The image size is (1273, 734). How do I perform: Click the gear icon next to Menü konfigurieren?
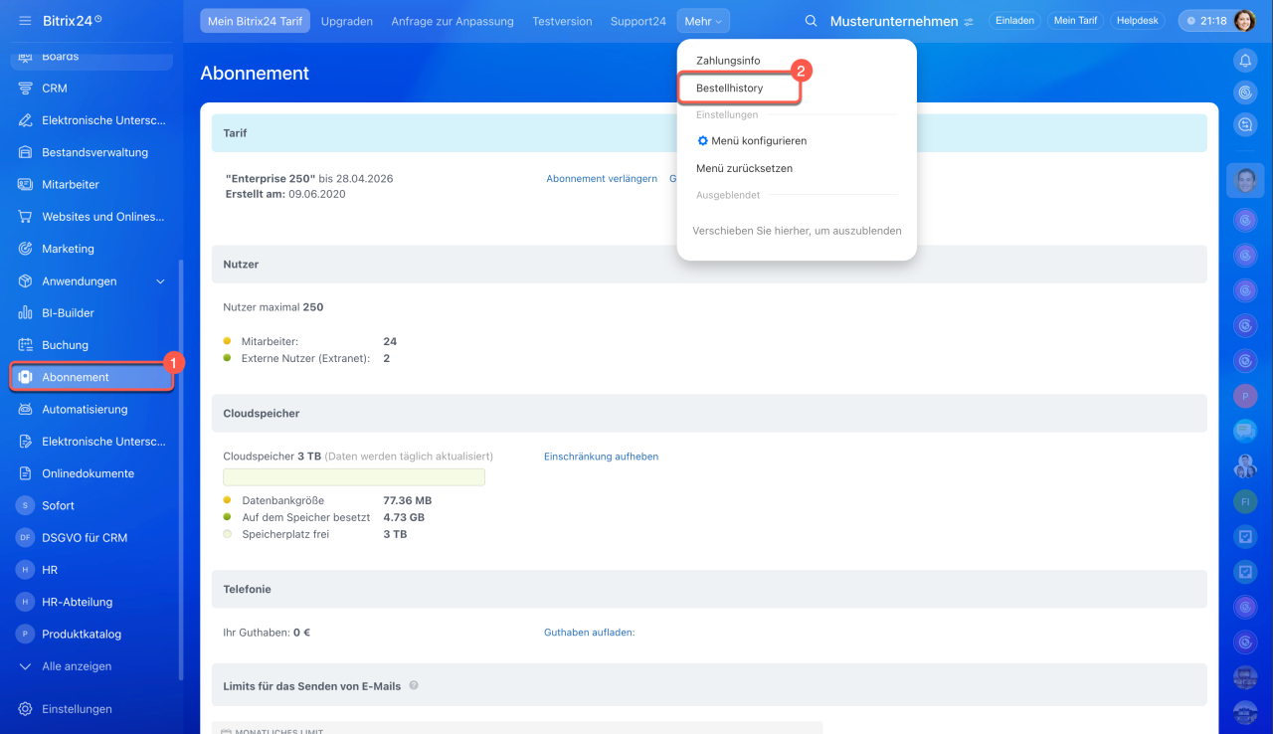tap(703, 141)
